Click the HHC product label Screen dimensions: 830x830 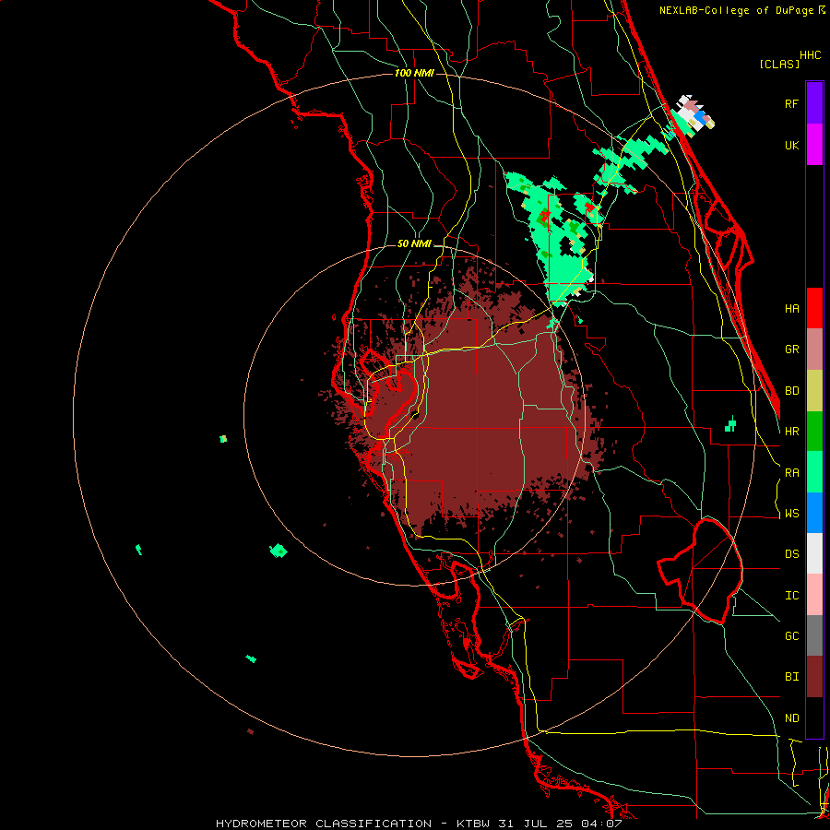point(810,55)
